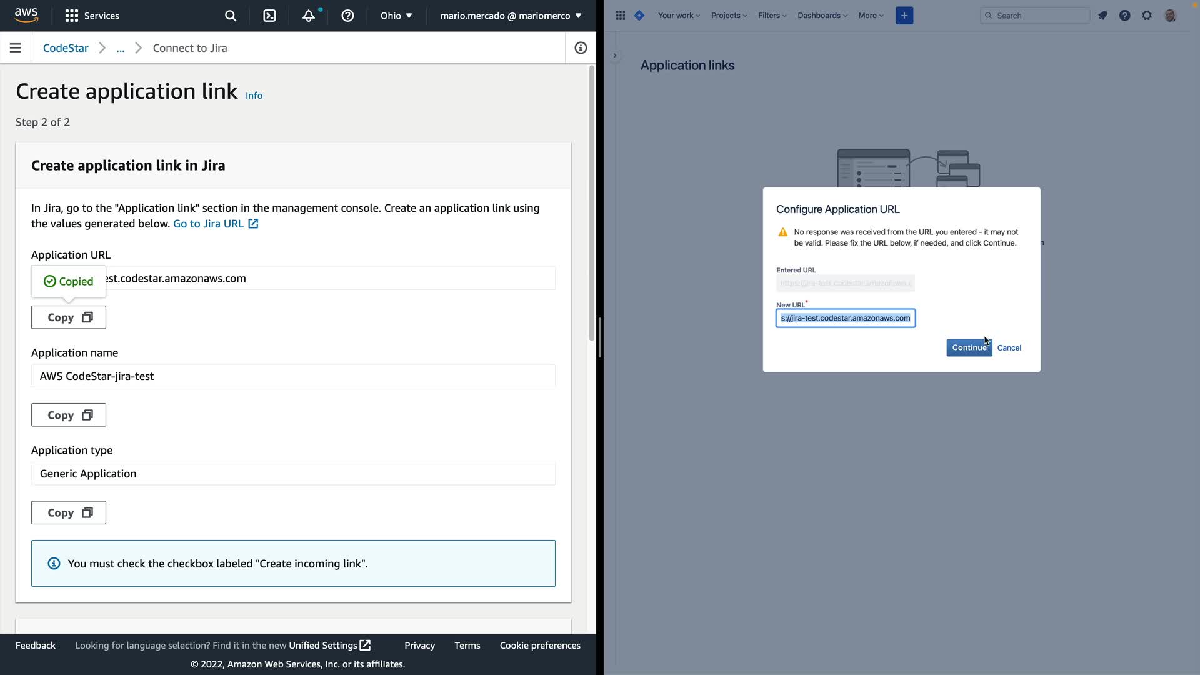Open the Dashboards menu in Jira
The image size is (1200, 675).
tap(822, 16)
